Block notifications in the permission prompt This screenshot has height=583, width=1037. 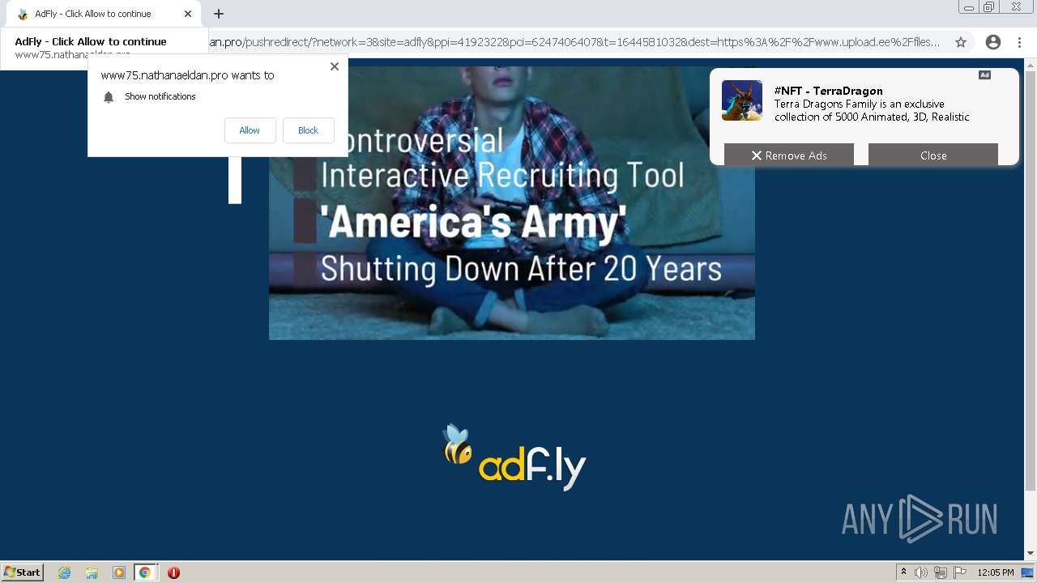tap(308, 130)
